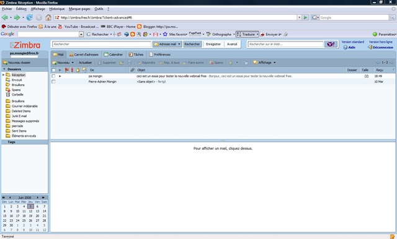This screenshot has height=239, width=397.
Task: Click the Google toolbar Paramètres icon
Action: tap(375, 34)
